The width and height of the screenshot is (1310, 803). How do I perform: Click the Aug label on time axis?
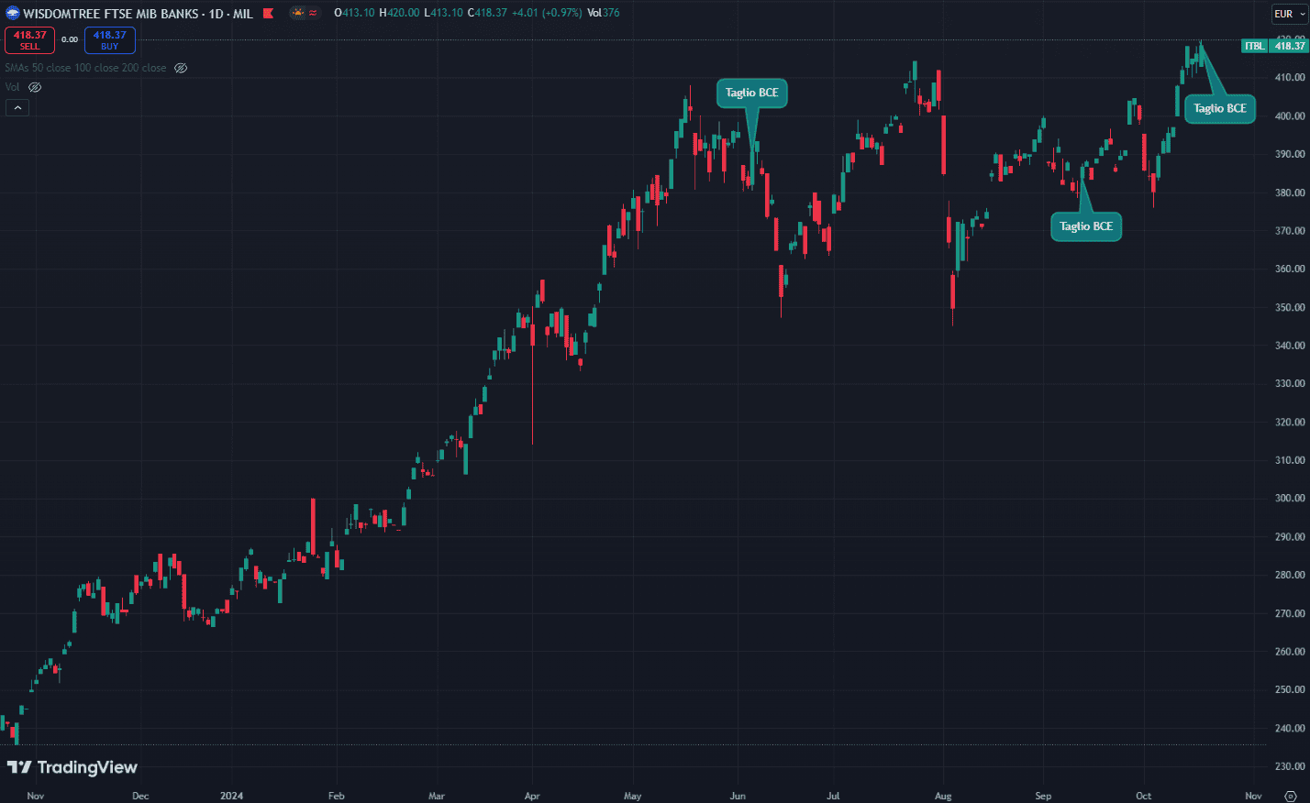click(943, 796)
